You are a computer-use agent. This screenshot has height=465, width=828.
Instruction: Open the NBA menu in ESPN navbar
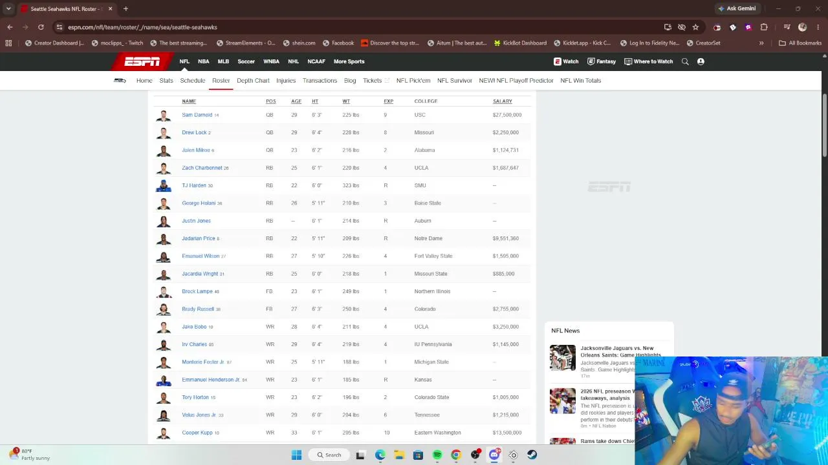point(203,61)
